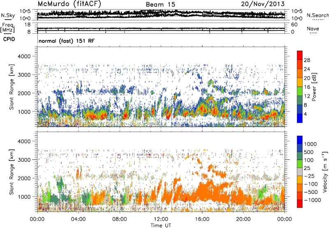Image resolution: width=329 pixels, height=228 pixels.
Task: Click the Velocity [m s-1] colorbar label
Action: point(325,172)
